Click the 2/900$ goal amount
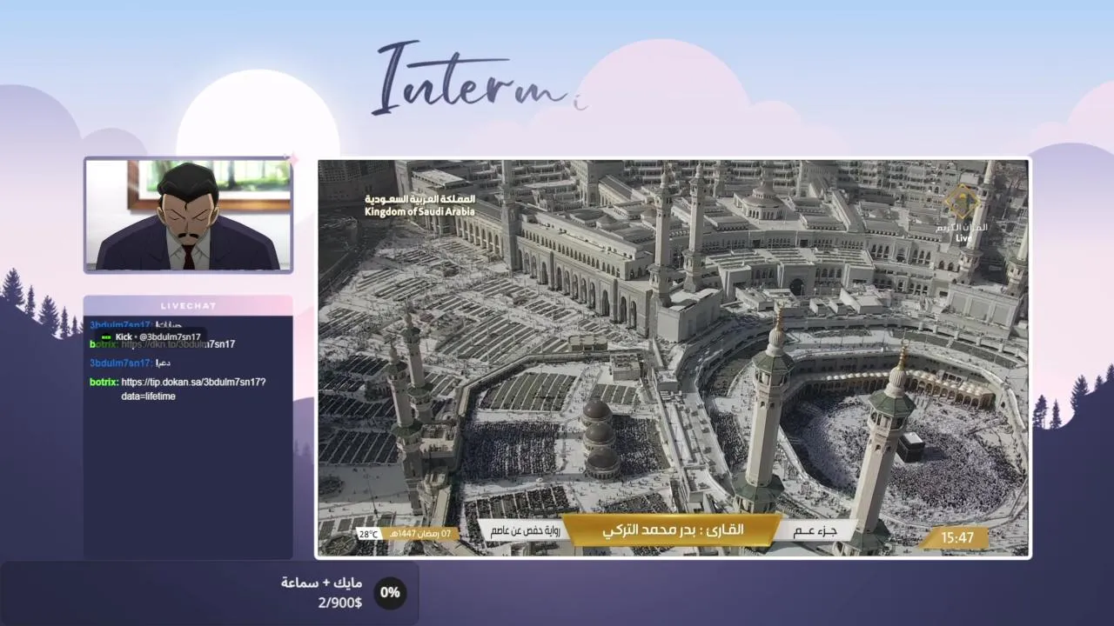Viewport: 1114px width, 626px height. (339, 602)
